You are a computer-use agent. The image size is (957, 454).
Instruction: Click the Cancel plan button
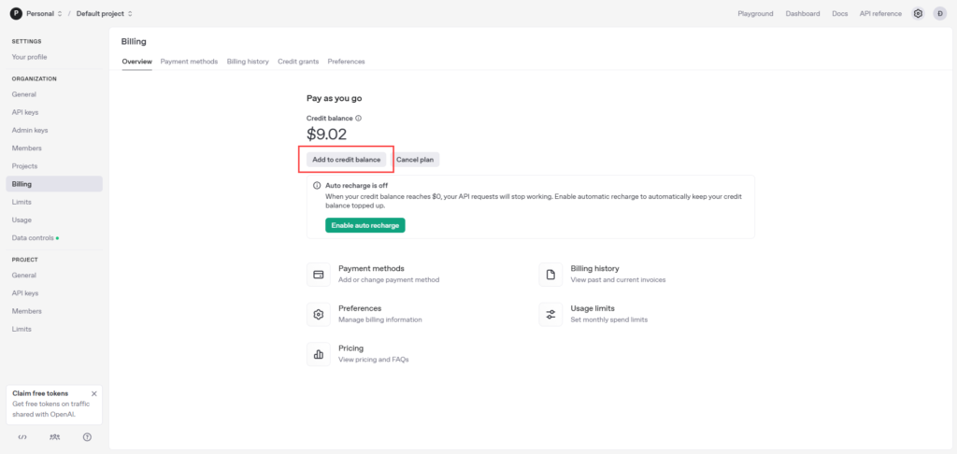(x=415, y=159)
